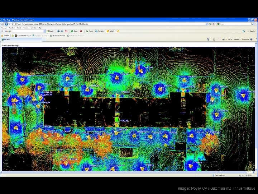The height and width of the screenshot is (194, 258).
Task: Open the Muokkaa menu
Action: pyautogui.click(x=12, y=28)
